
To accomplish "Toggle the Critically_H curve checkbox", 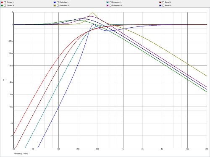I will click(5, 5).
